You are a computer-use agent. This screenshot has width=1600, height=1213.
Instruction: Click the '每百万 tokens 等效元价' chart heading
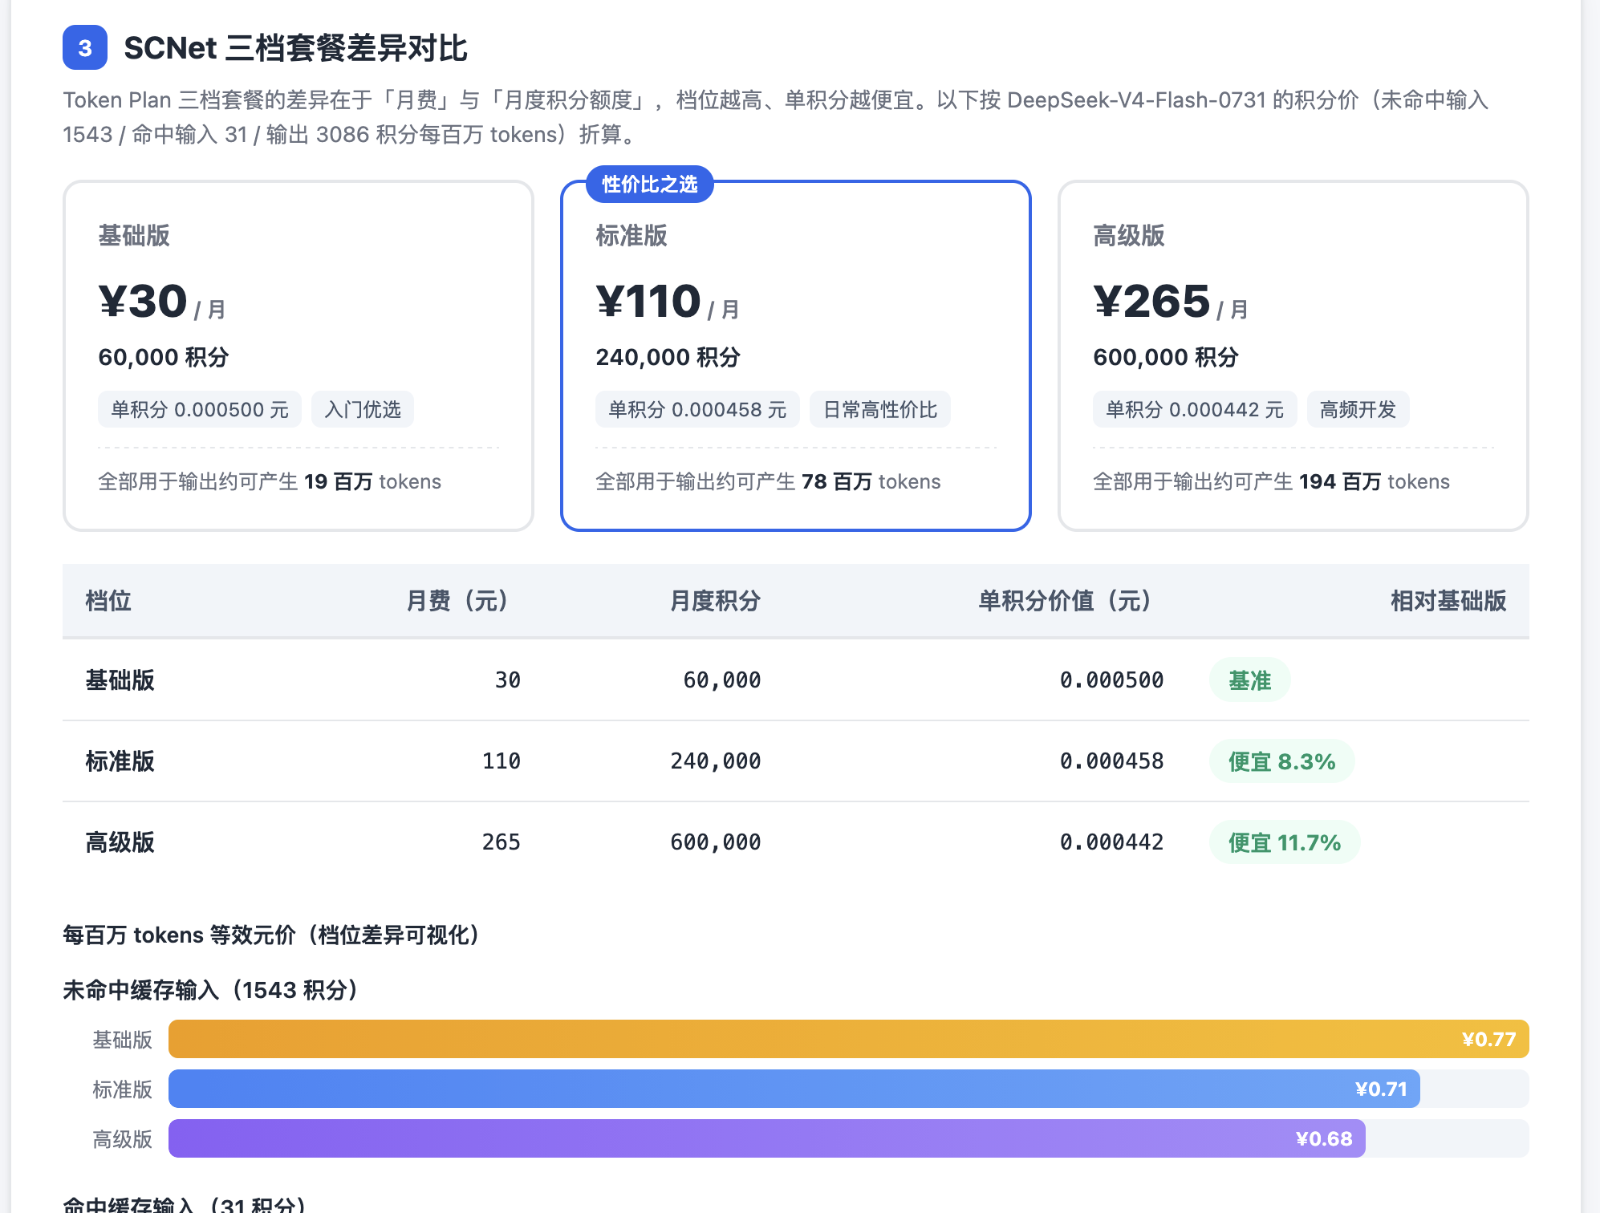pos(276,935)
